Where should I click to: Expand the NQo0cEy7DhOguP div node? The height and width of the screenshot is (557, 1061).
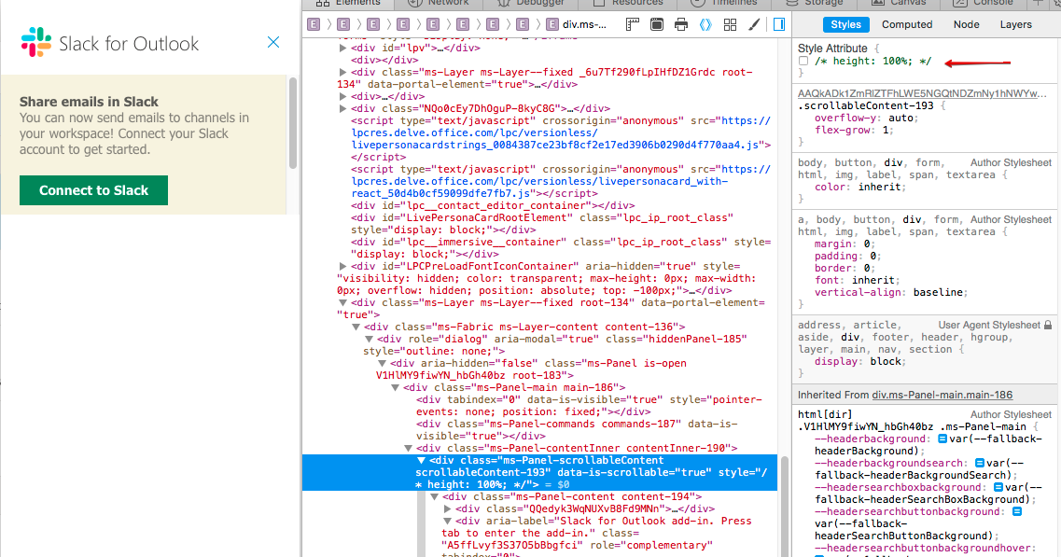(x=343, y=109)
